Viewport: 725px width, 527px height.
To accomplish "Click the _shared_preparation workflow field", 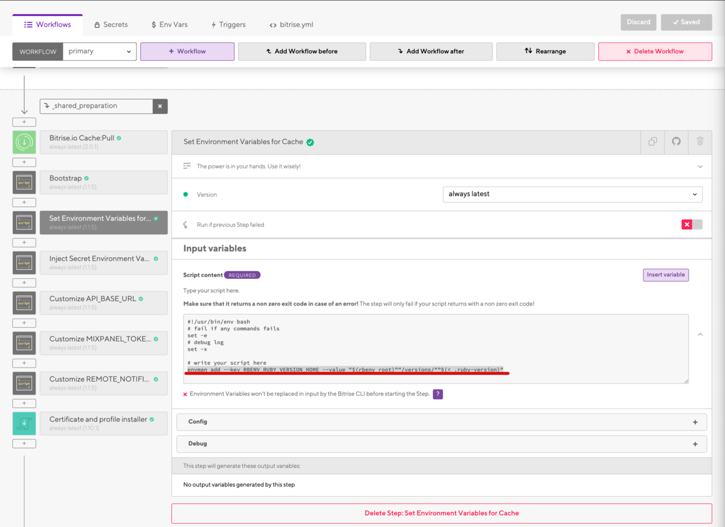I will coord(97,106).
